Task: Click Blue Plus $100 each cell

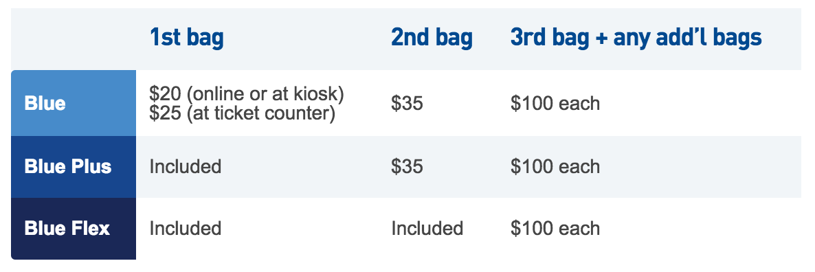Action: tap(555, 167)
